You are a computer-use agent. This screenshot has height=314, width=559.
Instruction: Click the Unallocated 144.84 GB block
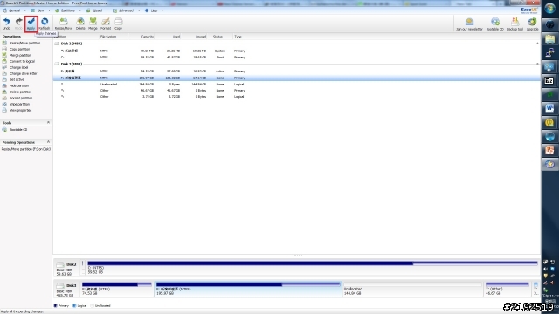[x=412, y=289]
